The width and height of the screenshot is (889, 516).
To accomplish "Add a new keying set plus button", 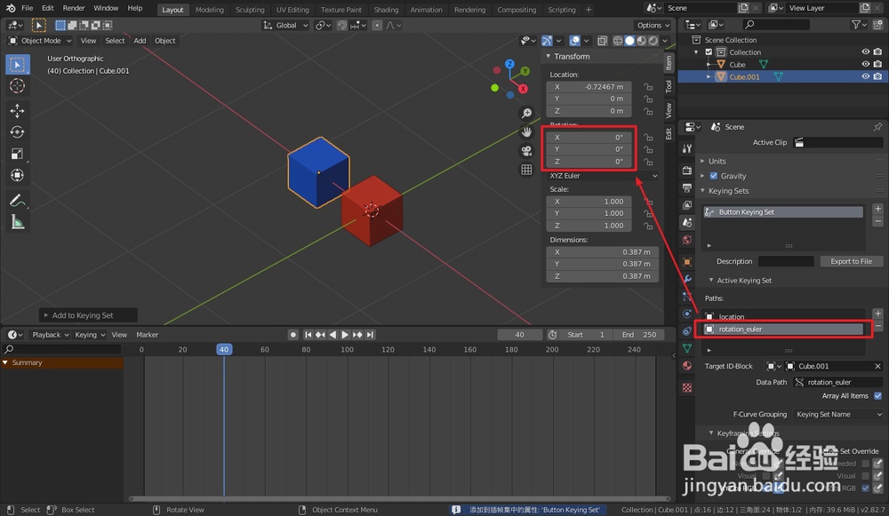I will 877,209.
